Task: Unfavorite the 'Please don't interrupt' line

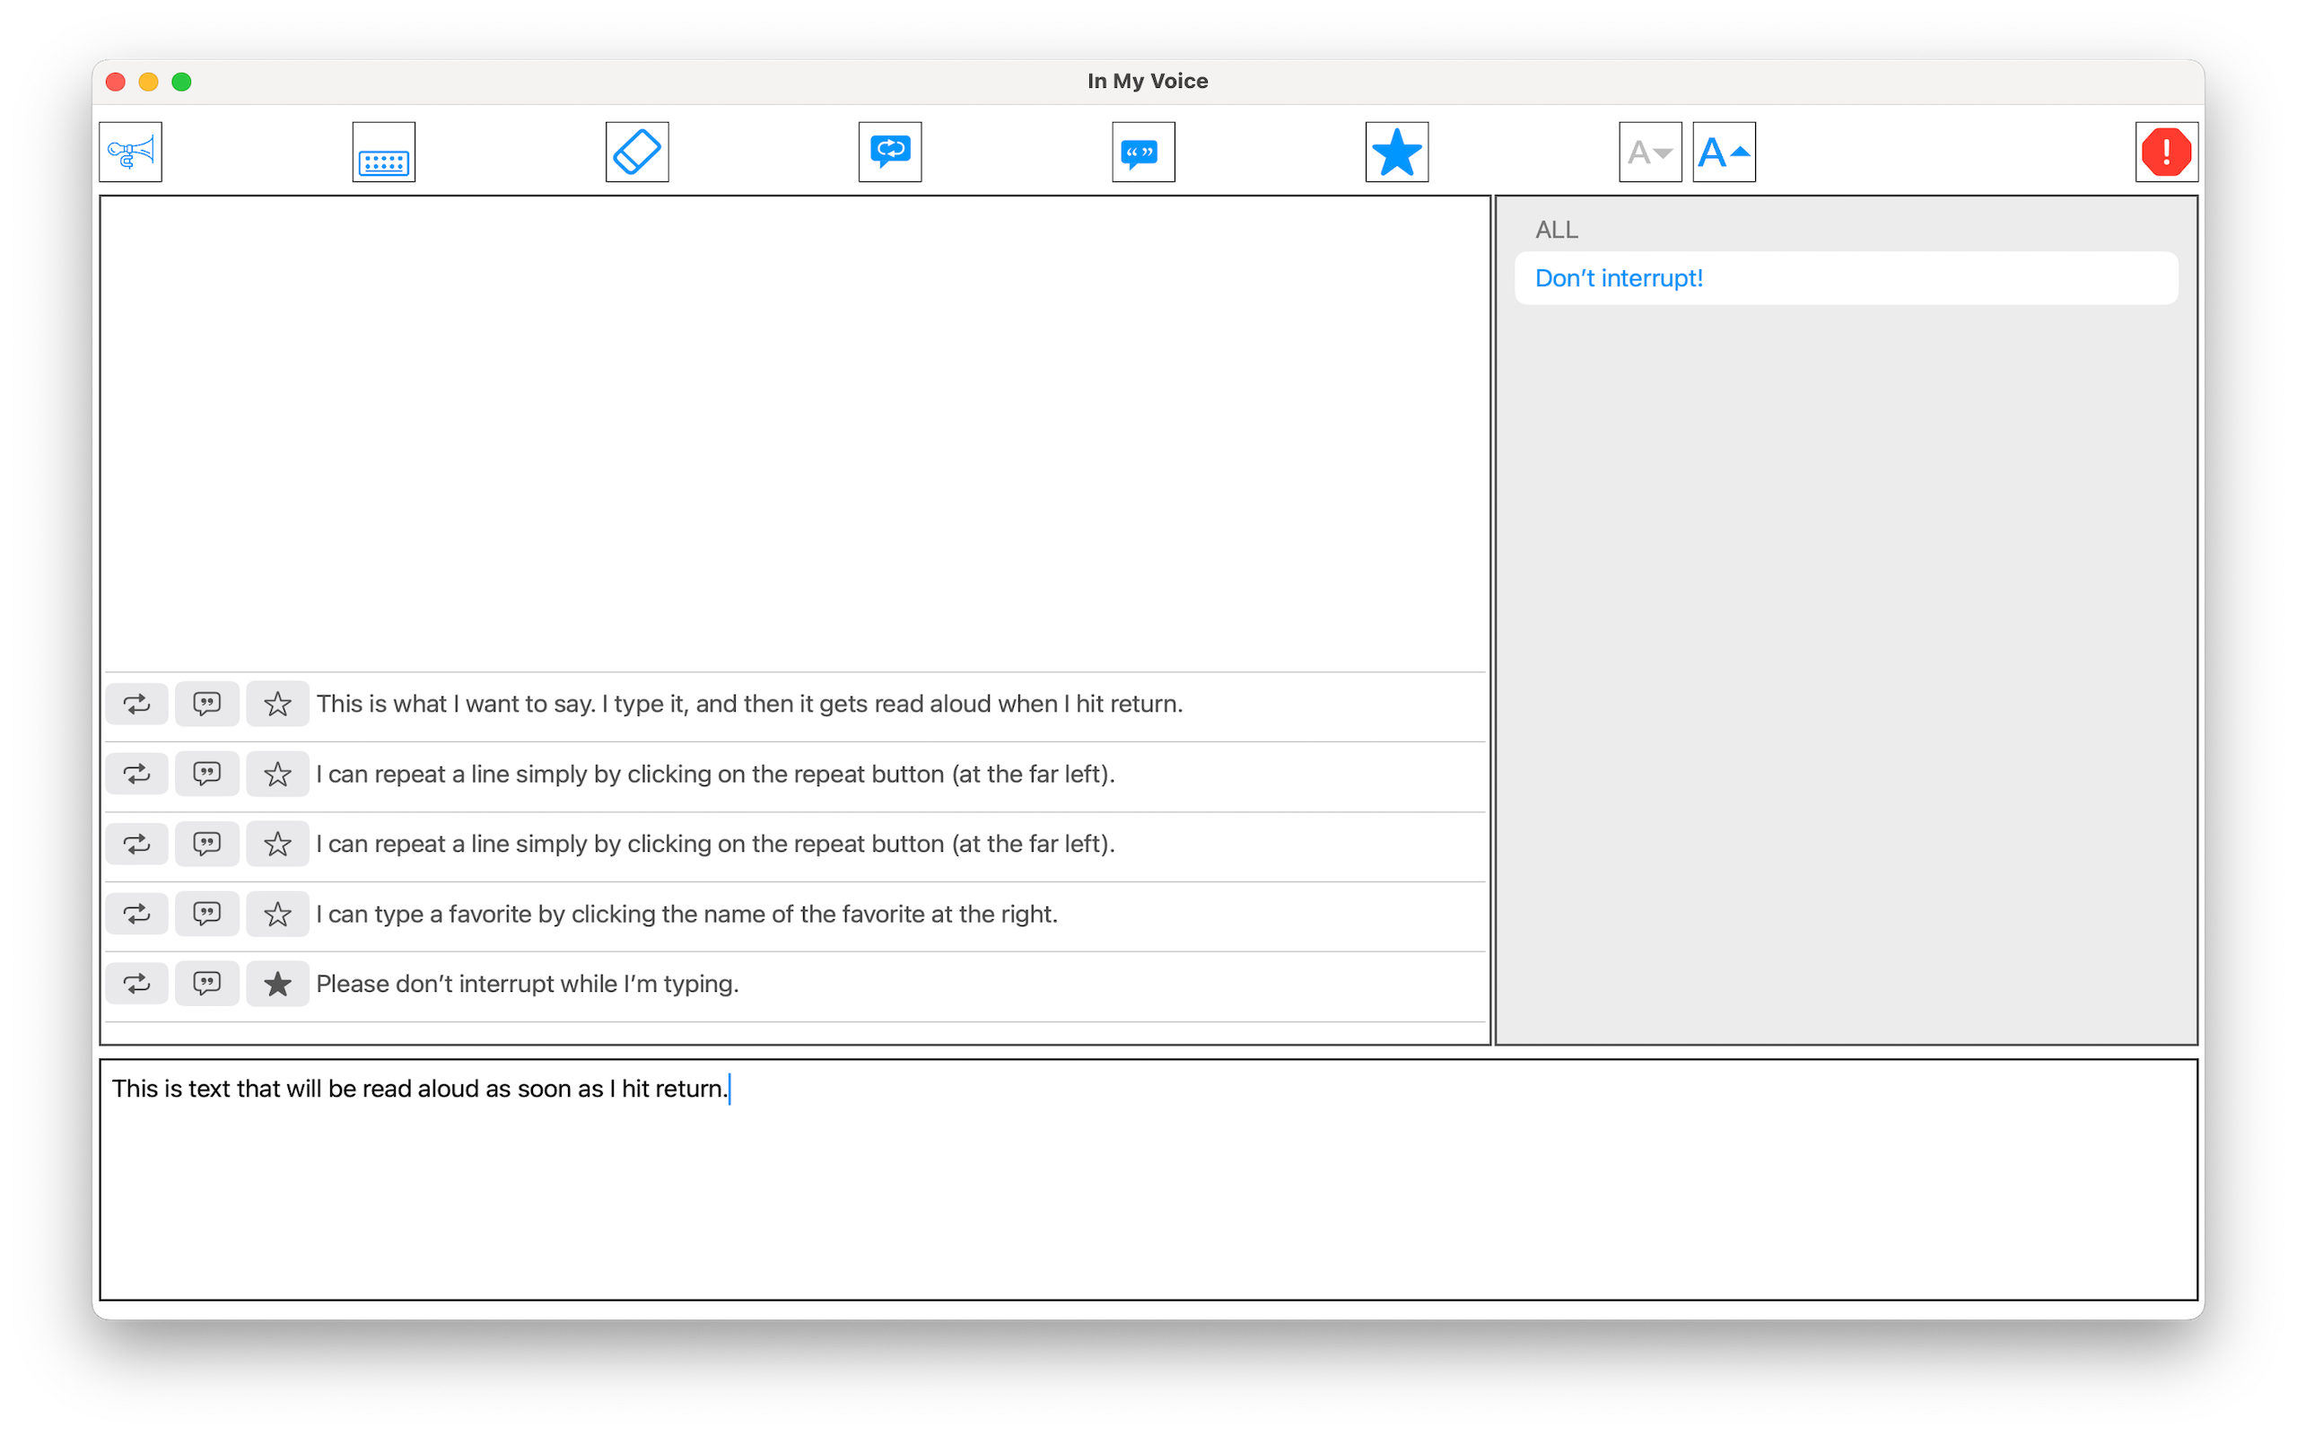Action: [277, 984]
